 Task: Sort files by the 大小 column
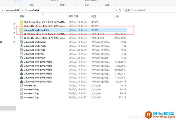click(x=116, y=16)
